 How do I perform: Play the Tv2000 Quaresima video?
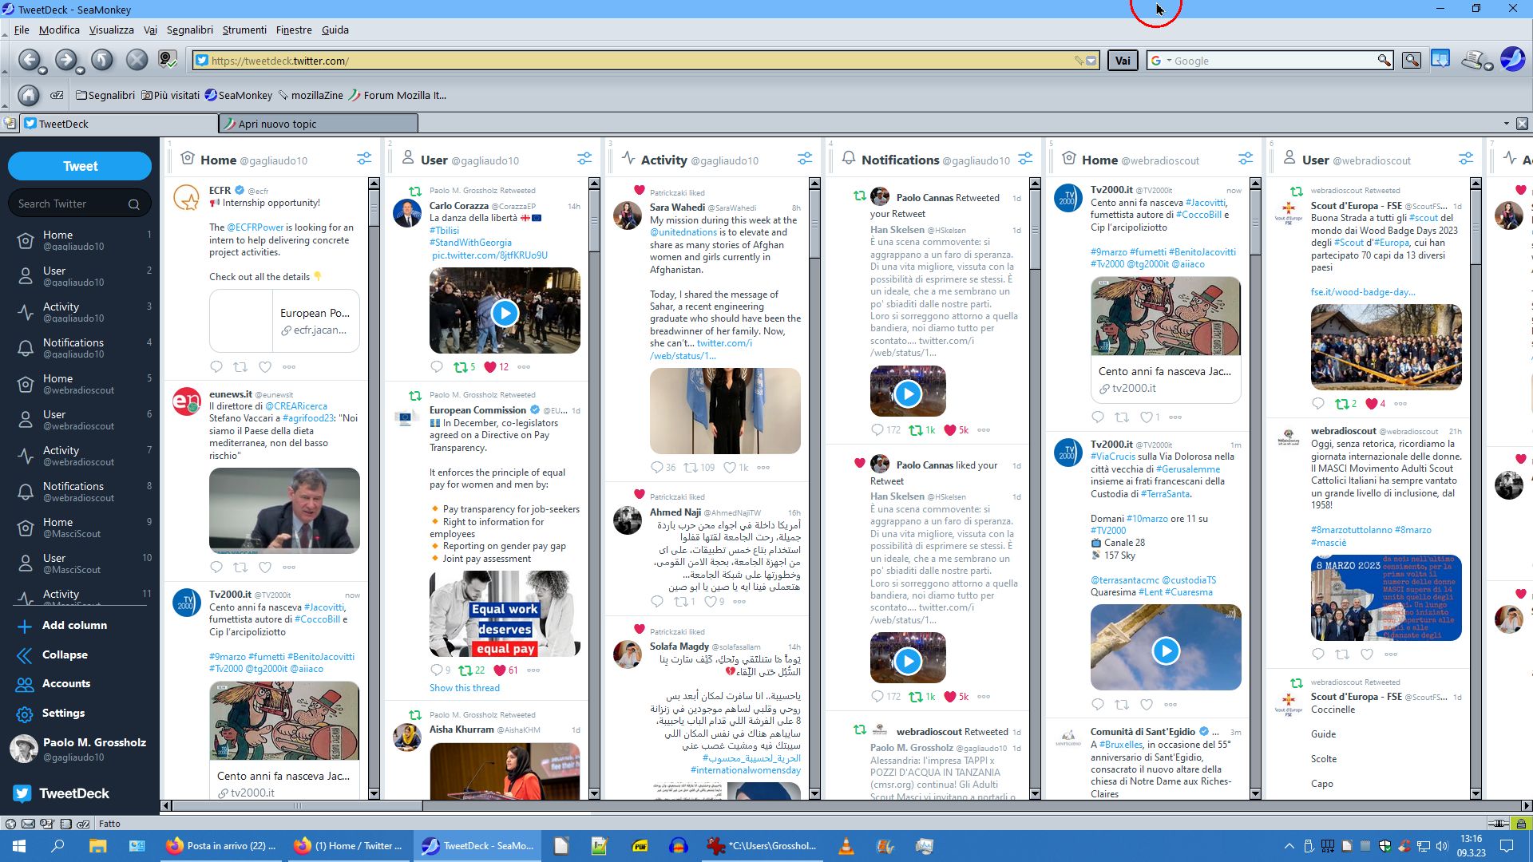pos(1166,650)
